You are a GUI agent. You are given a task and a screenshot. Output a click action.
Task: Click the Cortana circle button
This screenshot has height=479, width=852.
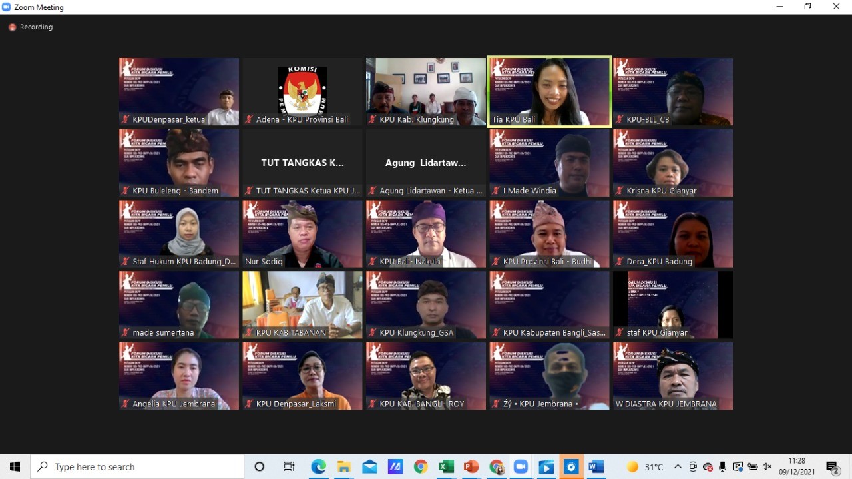260,467
